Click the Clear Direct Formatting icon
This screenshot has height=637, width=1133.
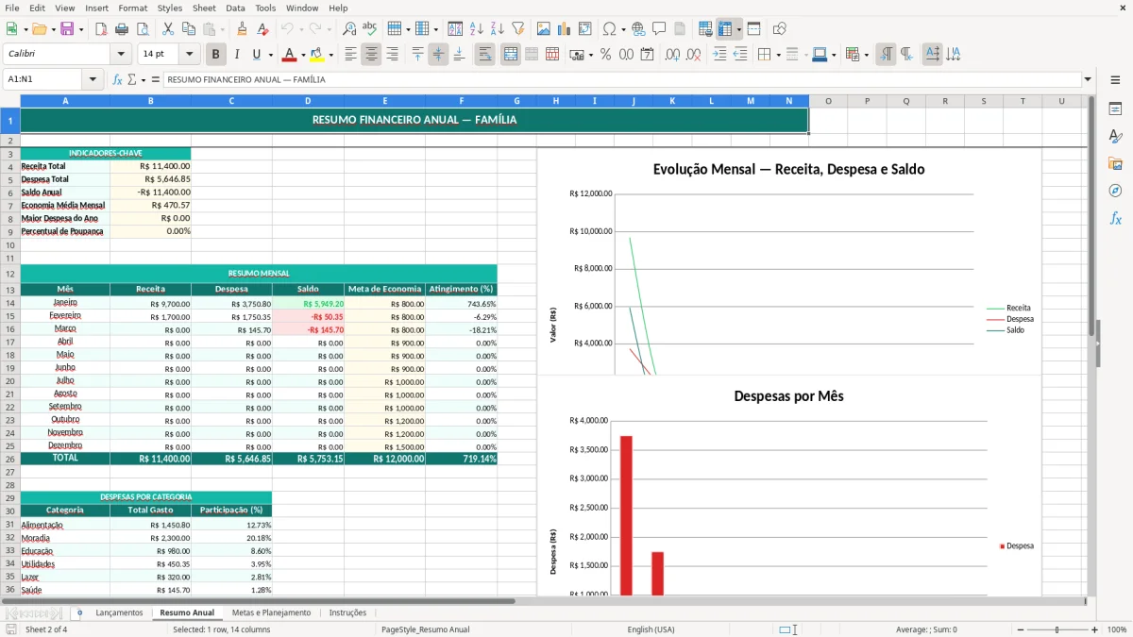pyautogui.click(x=262, y=29)
